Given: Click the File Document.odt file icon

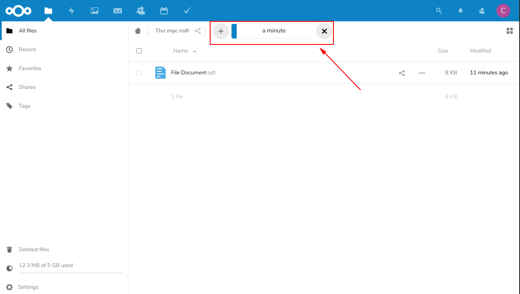Looking at the screenshot, I should pos(160,73).
